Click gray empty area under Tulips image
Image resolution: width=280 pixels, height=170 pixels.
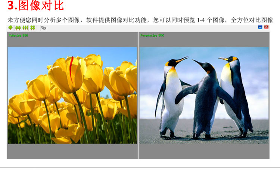(x=72, y=151)
